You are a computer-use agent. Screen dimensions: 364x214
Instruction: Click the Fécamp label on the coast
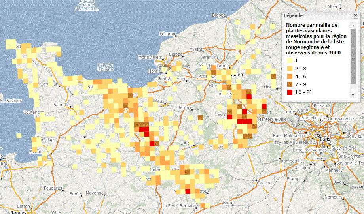pyautogui.click(x=167, y=34)
